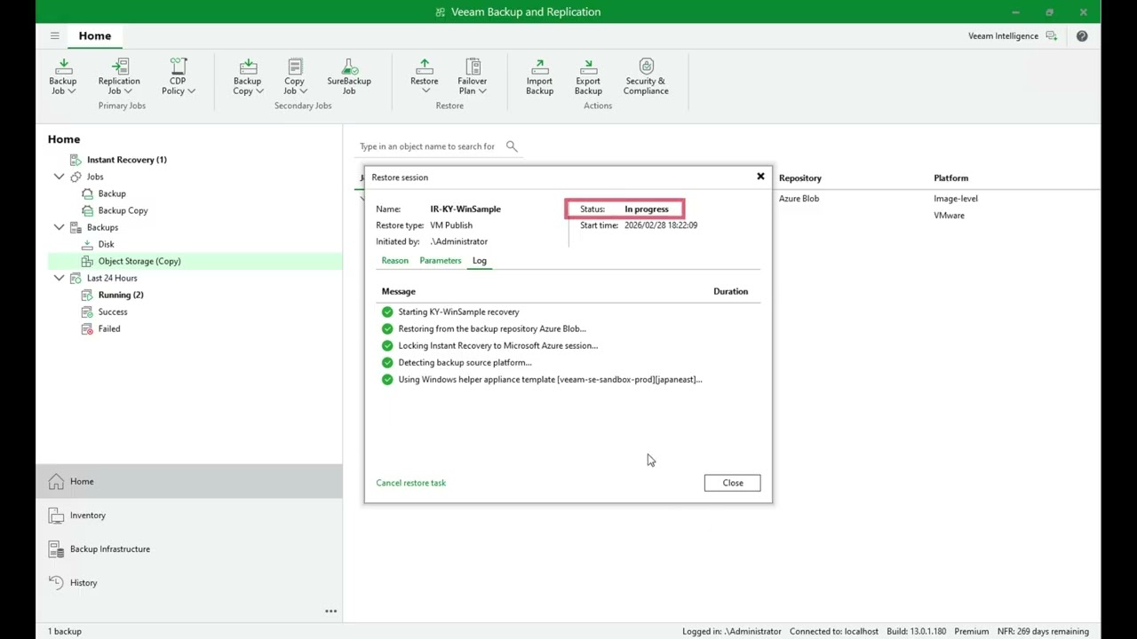The image size is (1137, 639).
Task: Open the Inventory navigation pane
Action: [x=189, y=515]
